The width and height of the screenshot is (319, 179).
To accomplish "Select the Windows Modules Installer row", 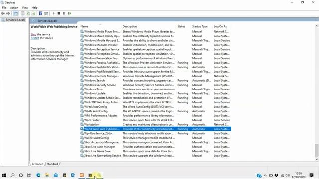I will (x=156, y=45).
